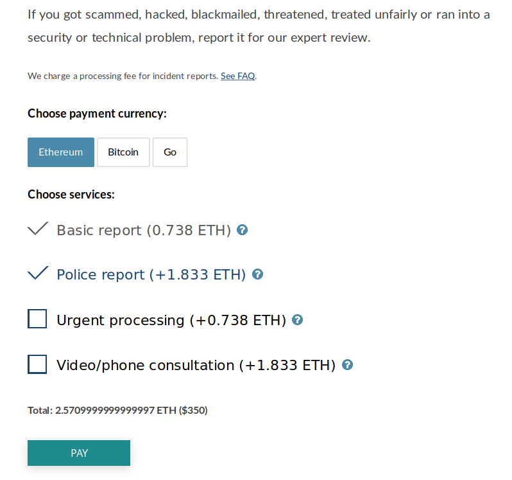This screenshot has width=512, height=480.
Task: Click the Total ETH amount text
Action: [x=117, y=410]
